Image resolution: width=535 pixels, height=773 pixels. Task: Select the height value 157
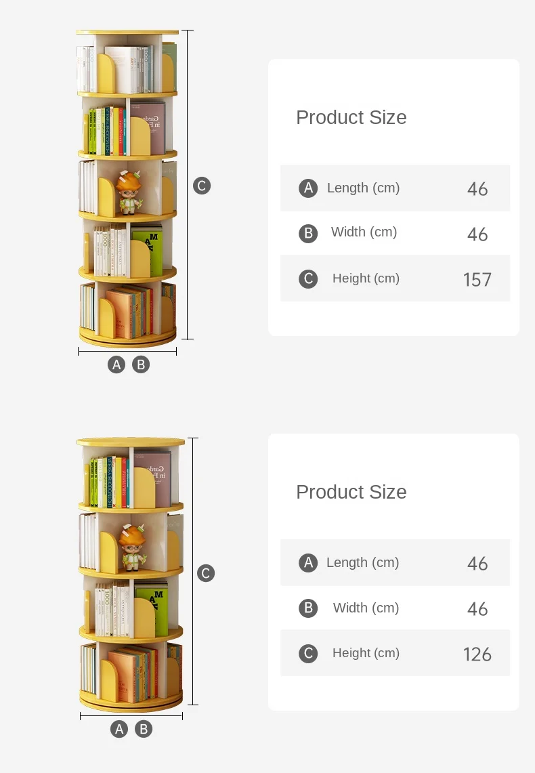477,280
